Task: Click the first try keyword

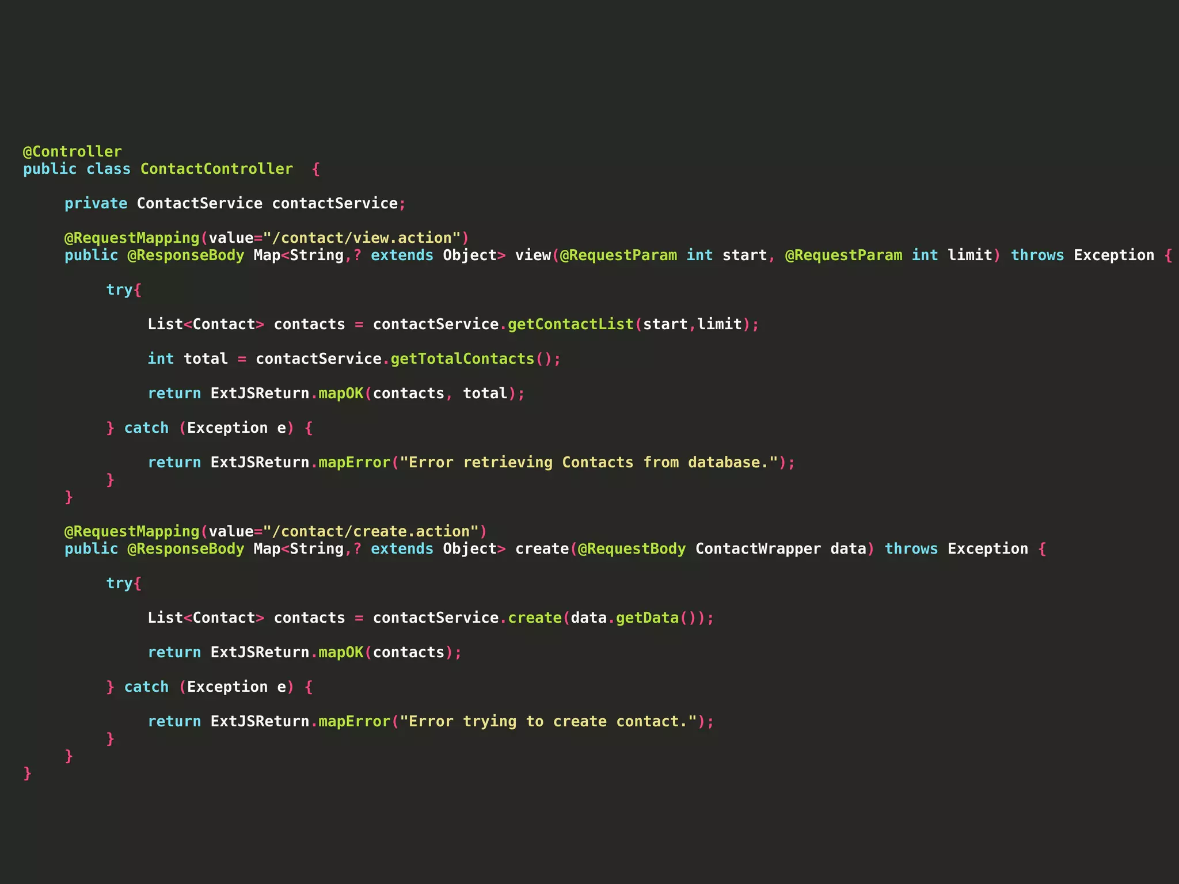Action: coord(119,289)
